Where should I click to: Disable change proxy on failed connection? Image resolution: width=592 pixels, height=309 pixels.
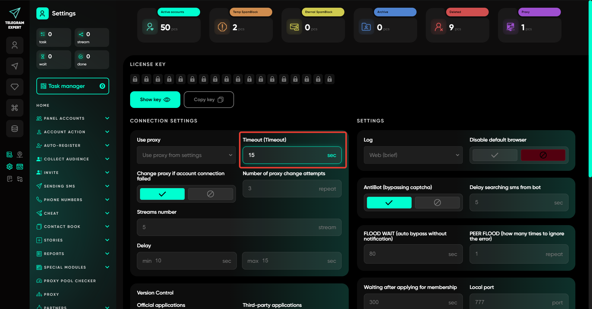[x=210, y=194]
